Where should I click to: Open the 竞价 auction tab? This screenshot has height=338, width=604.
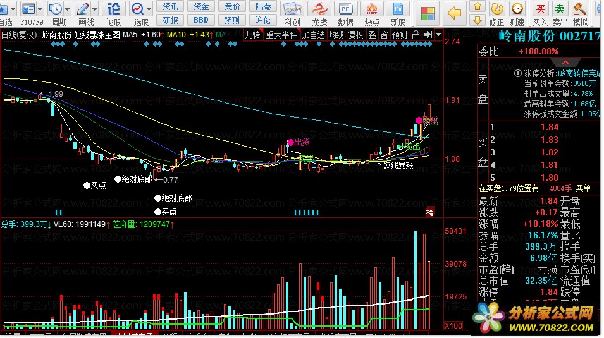coord(232,6)
